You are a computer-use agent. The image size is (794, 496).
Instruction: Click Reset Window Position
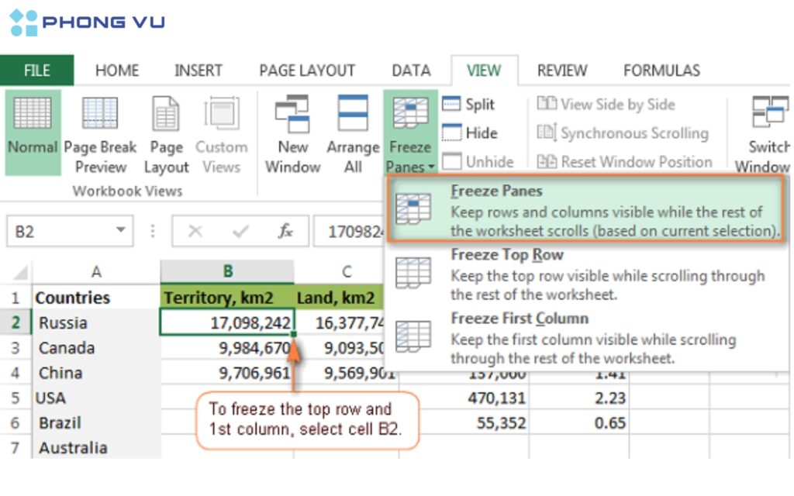[x=624, y=162]
